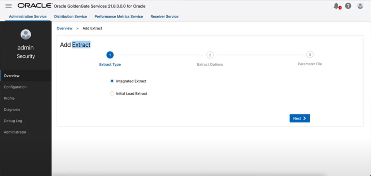Open the user account menu icon
The height and width of the screenshot is (176, 371).
coord(360,6)
